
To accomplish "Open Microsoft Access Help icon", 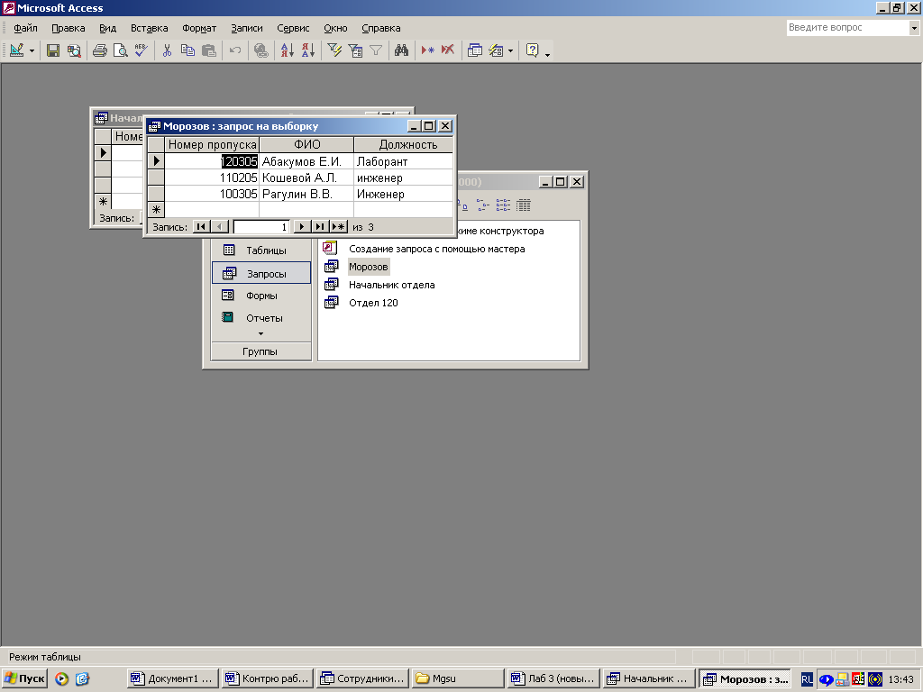I will (532, 50).
